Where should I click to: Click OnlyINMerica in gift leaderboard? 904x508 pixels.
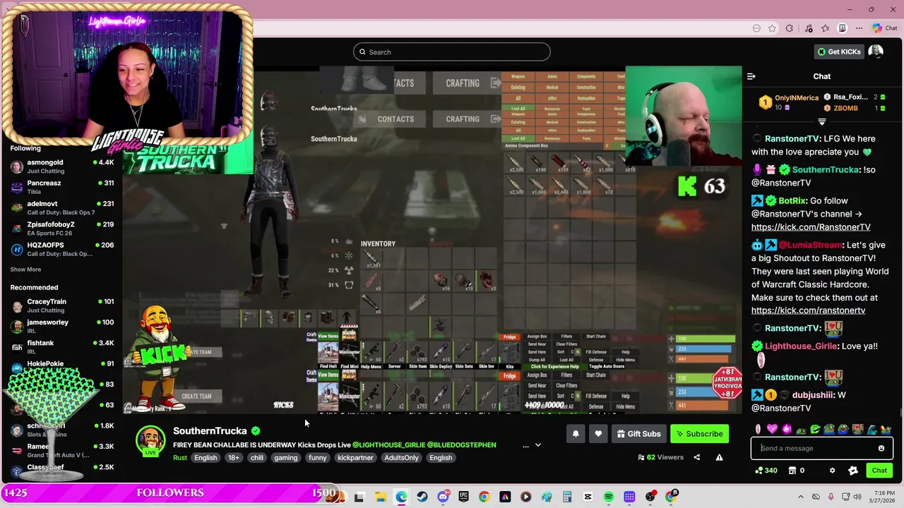[797, 98]
